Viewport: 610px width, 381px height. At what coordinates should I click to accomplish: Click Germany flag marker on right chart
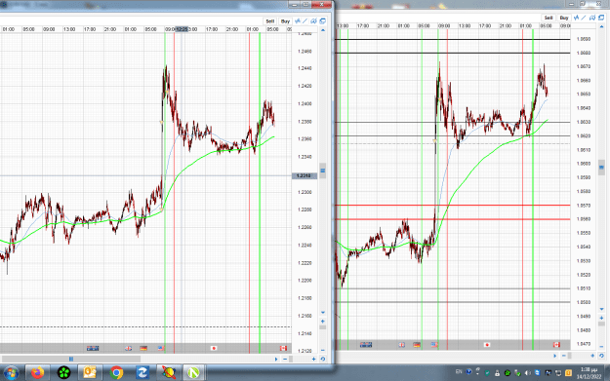(417, 345)
